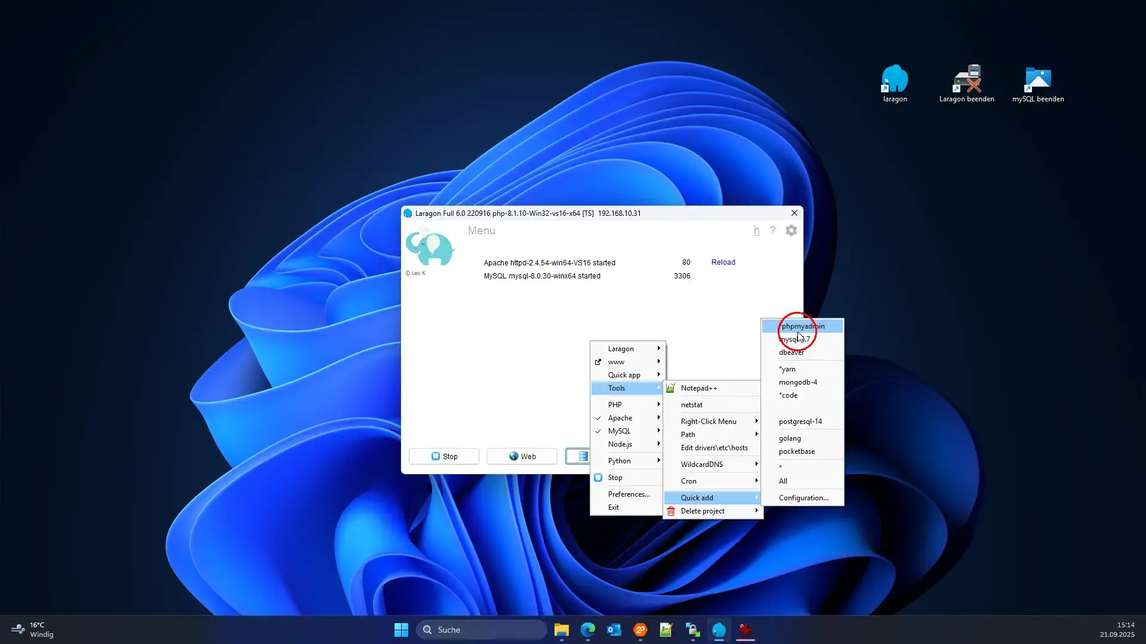Open Microsoft Edge from the taskbar
Screen dimensions: 1146x644
[x=588, y=630]
